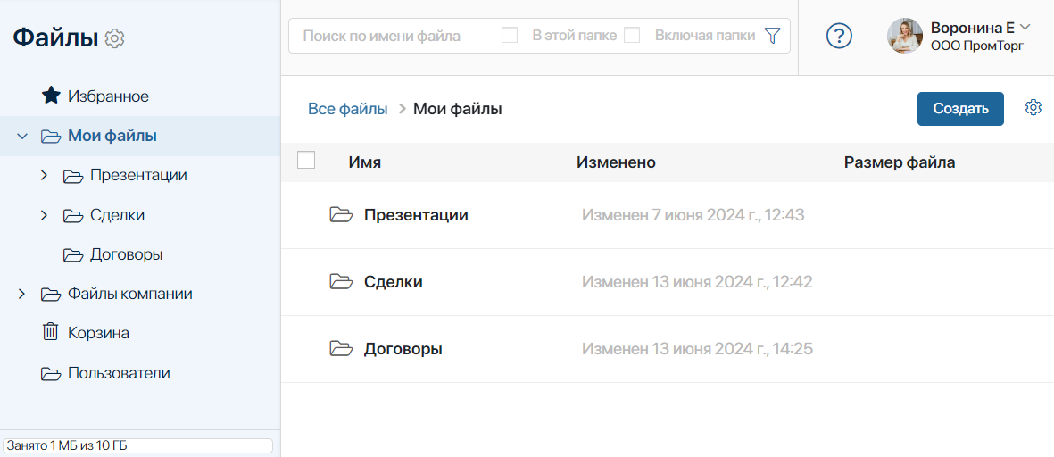Sort by the Имя column header
The height and width of the screenshot is (457, 1054).
coord(365,162)
